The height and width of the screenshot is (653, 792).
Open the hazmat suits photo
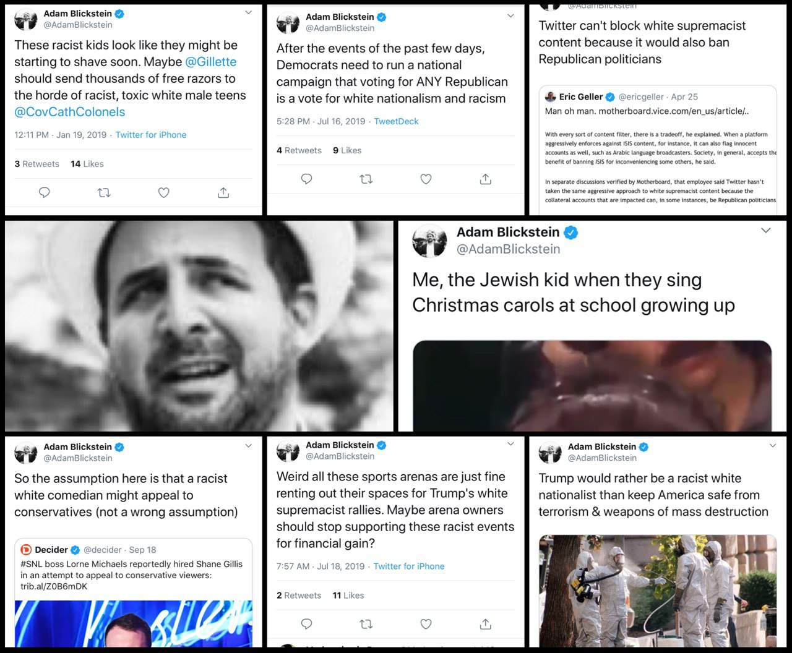point(658,591)
